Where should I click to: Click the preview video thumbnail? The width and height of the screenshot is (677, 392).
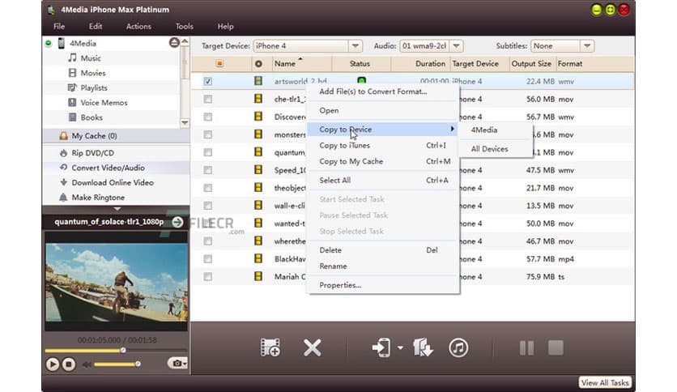pyautogui.click(x=117, y=282)
